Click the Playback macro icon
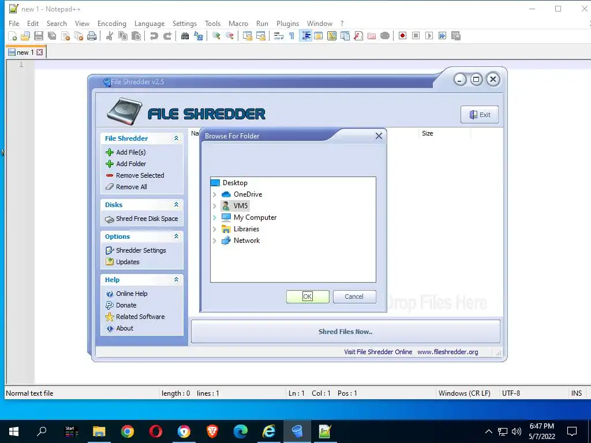Screen dimensions: 591x443 (x=429, y=36)
